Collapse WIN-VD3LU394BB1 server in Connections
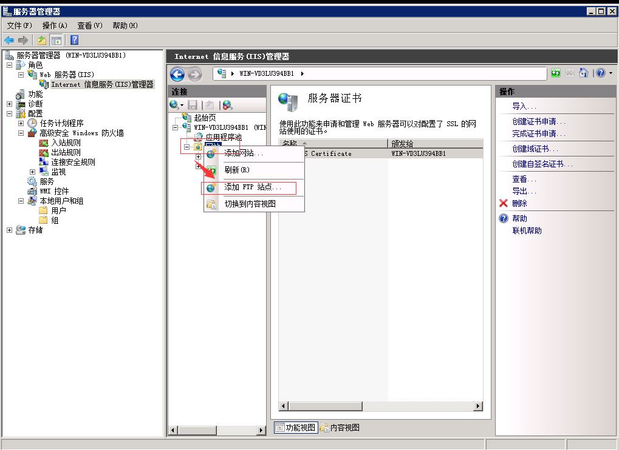 [x=176, y=127]
